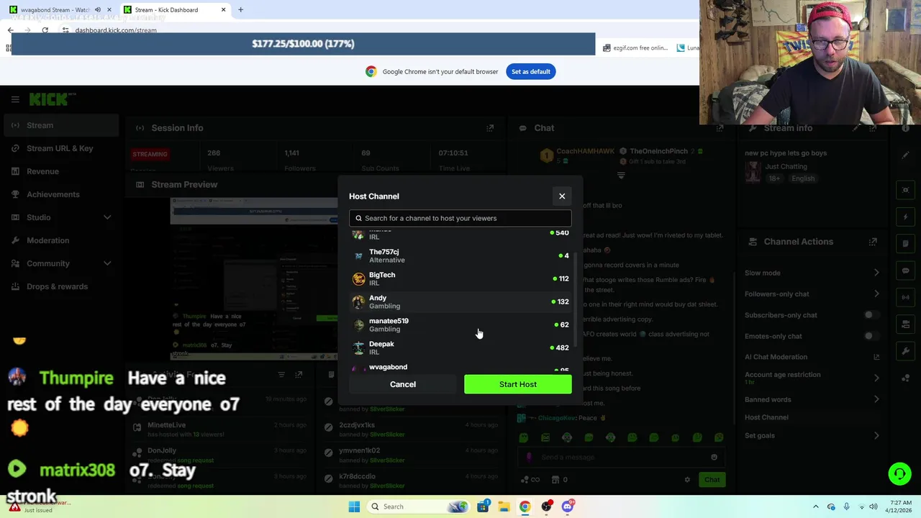Click the channel search field in Host Channel

[x=460, y=218]
